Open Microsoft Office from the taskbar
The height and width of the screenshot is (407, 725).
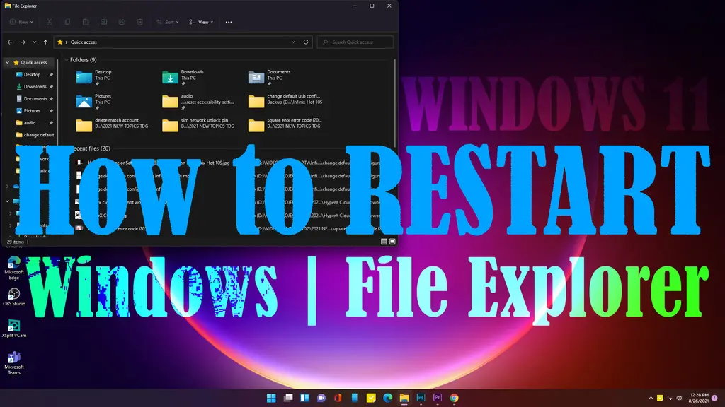(x=338, y=398)
